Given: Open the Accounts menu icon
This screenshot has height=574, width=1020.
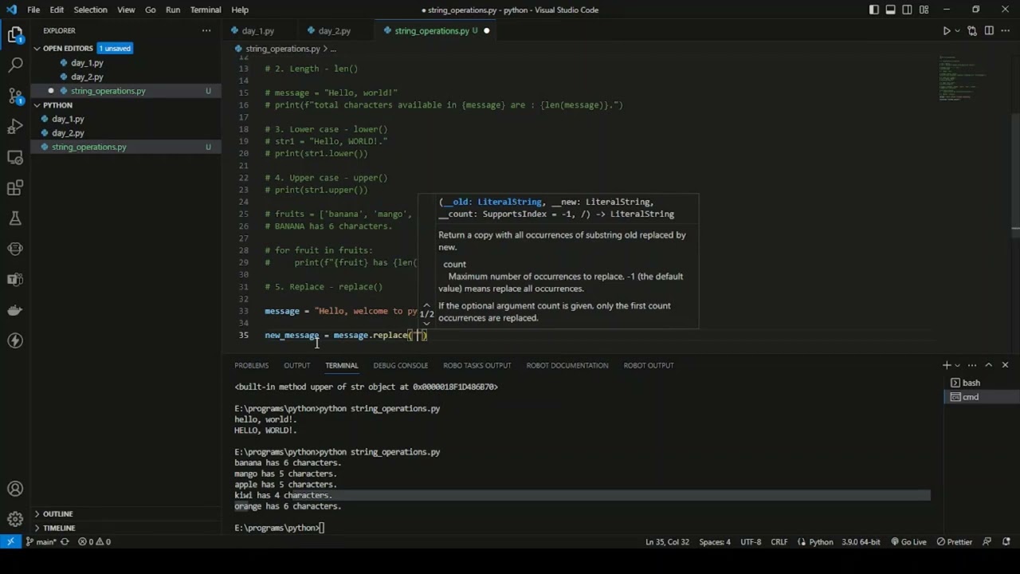Looking at the screenshot, I should [x=15, y=489].
